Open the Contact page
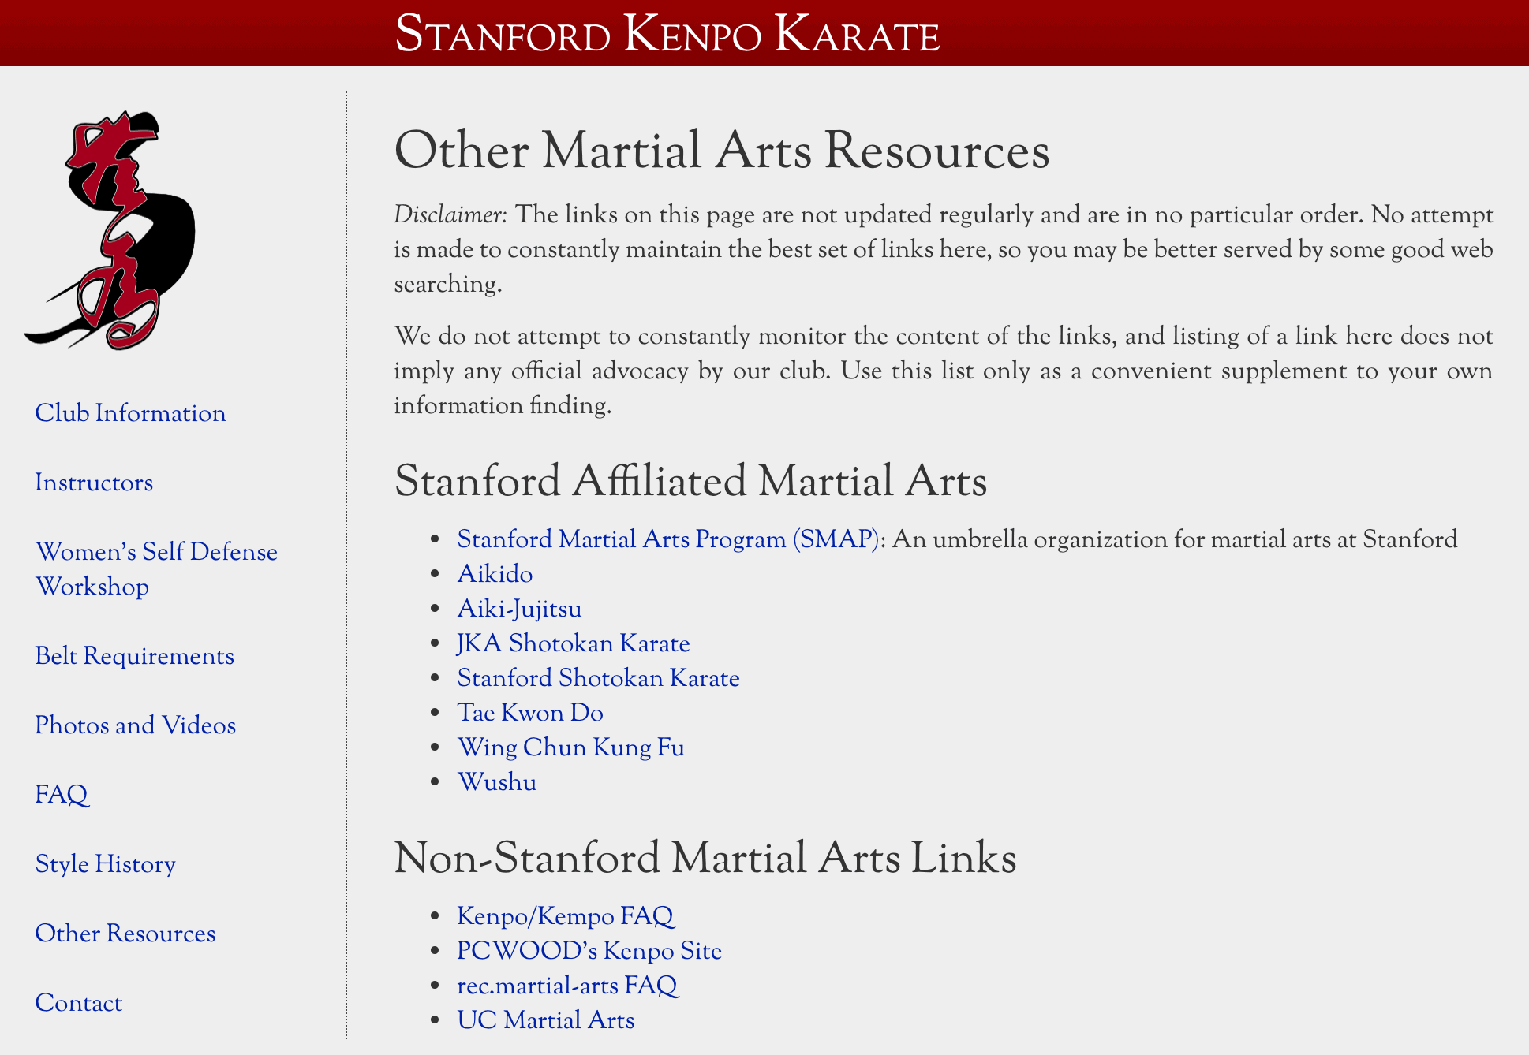 click(x=79, y=1003)
